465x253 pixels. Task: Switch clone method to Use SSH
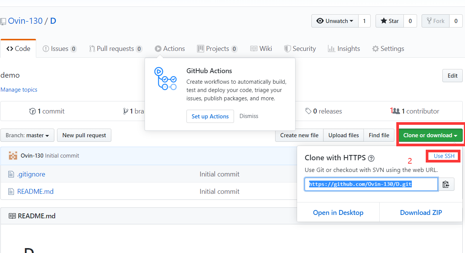point(443,156)
